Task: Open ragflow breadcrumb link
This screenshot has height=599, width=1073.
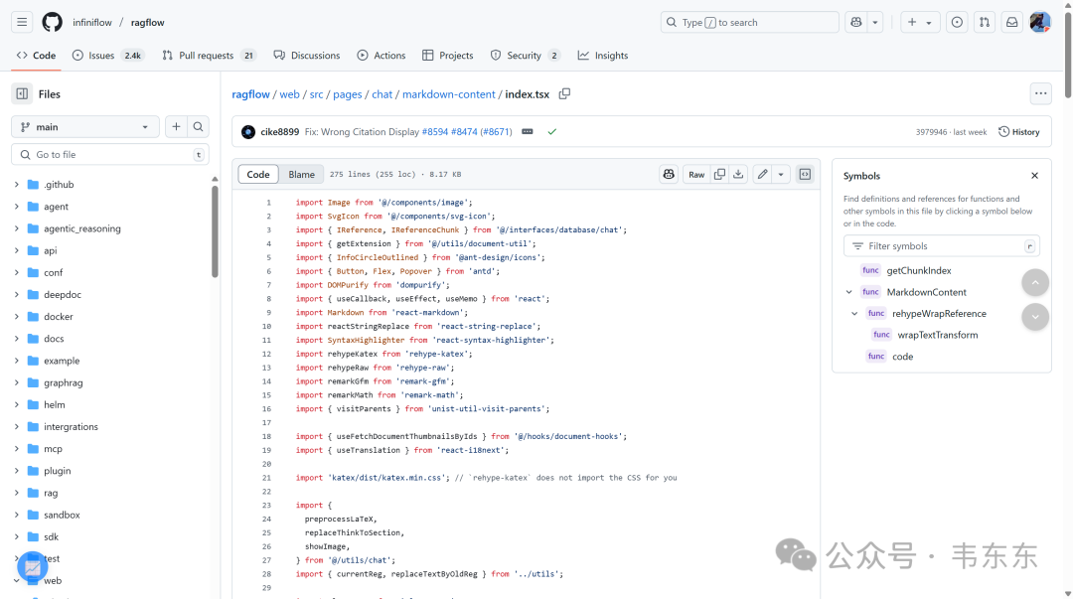Action: pyautogui.click(x=250, y=94)
